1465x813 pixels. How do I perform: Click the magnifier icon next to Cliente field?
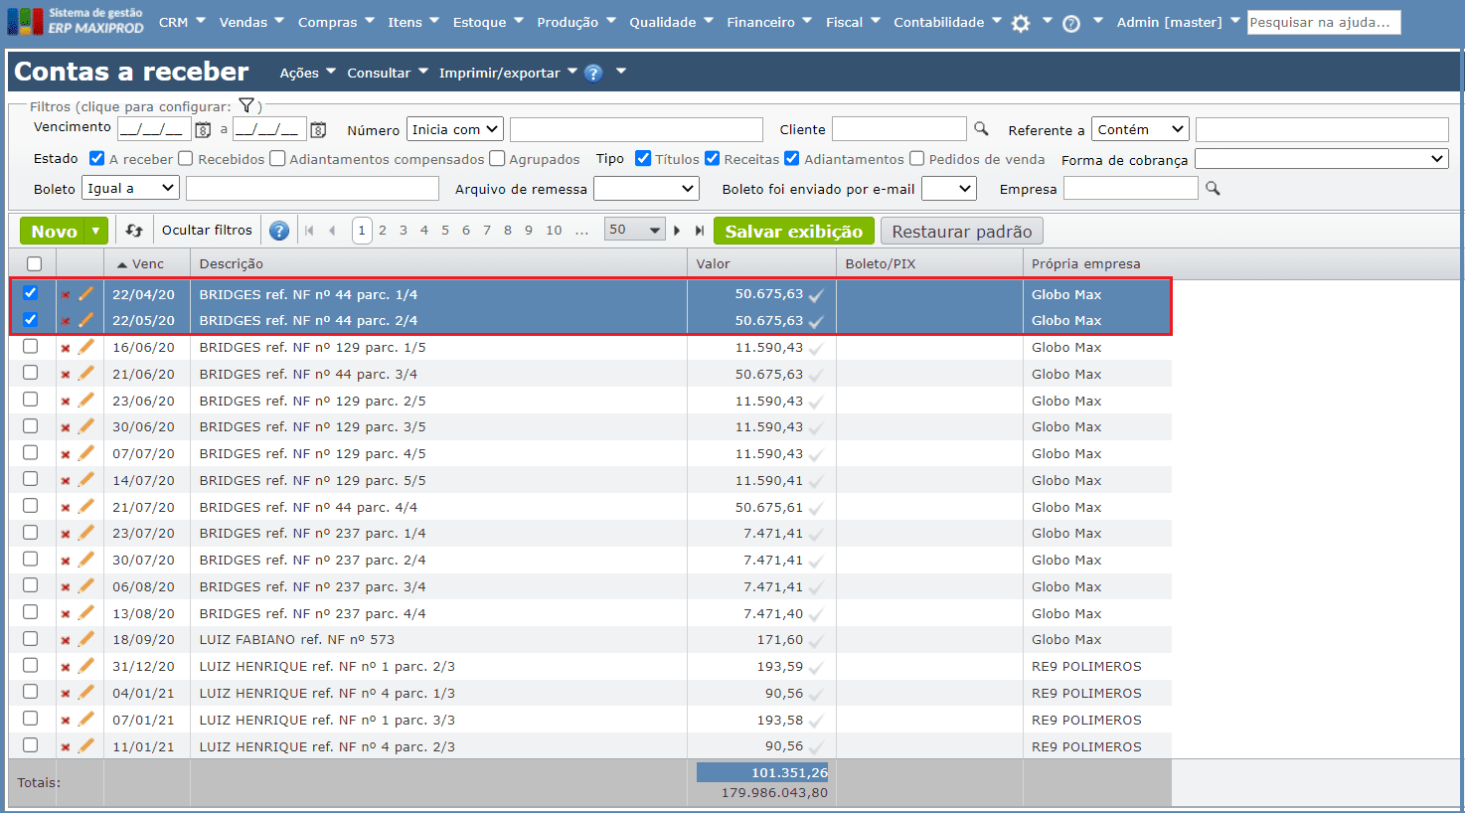click(x=981, y=129)
